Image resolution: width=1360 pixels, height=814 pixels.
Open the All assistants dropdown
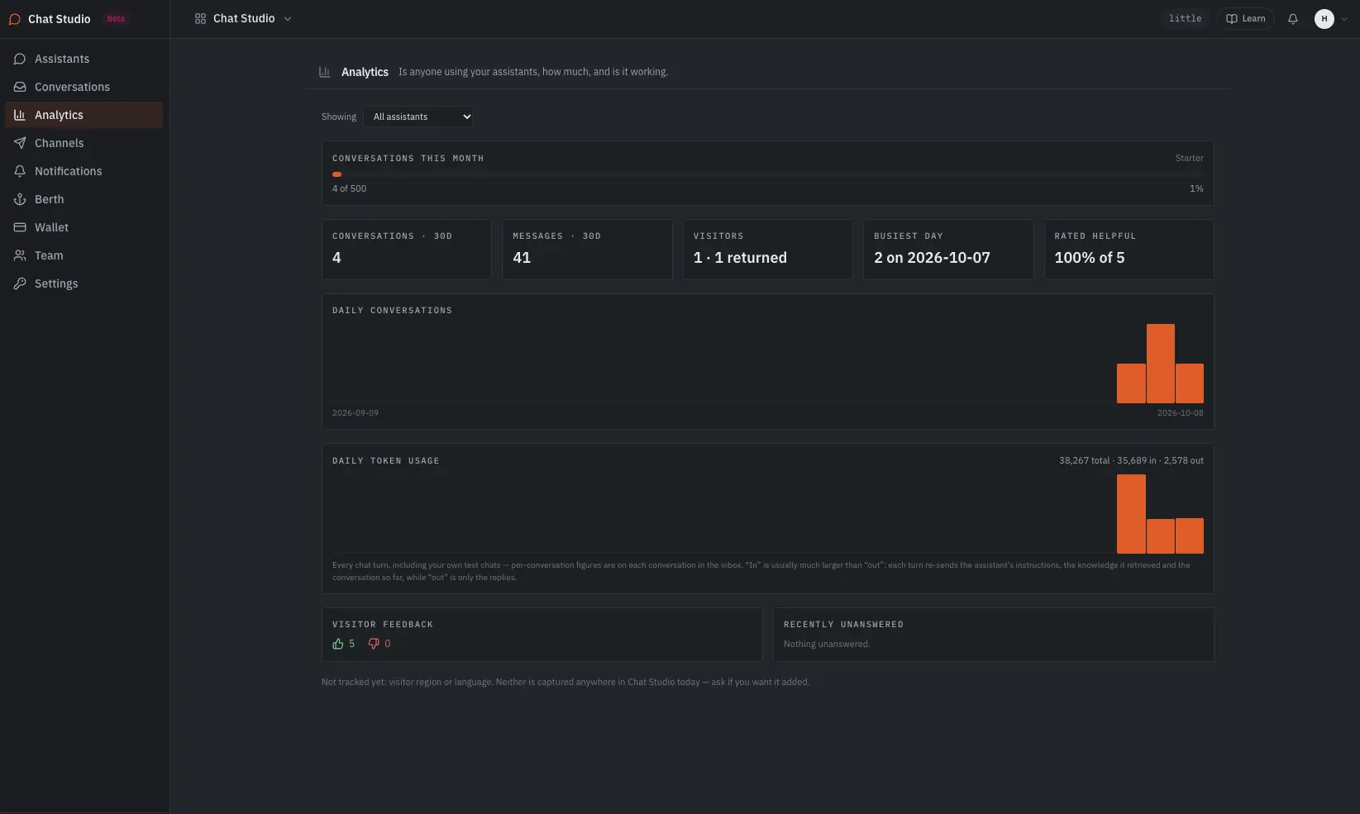(x=418, y=117)
